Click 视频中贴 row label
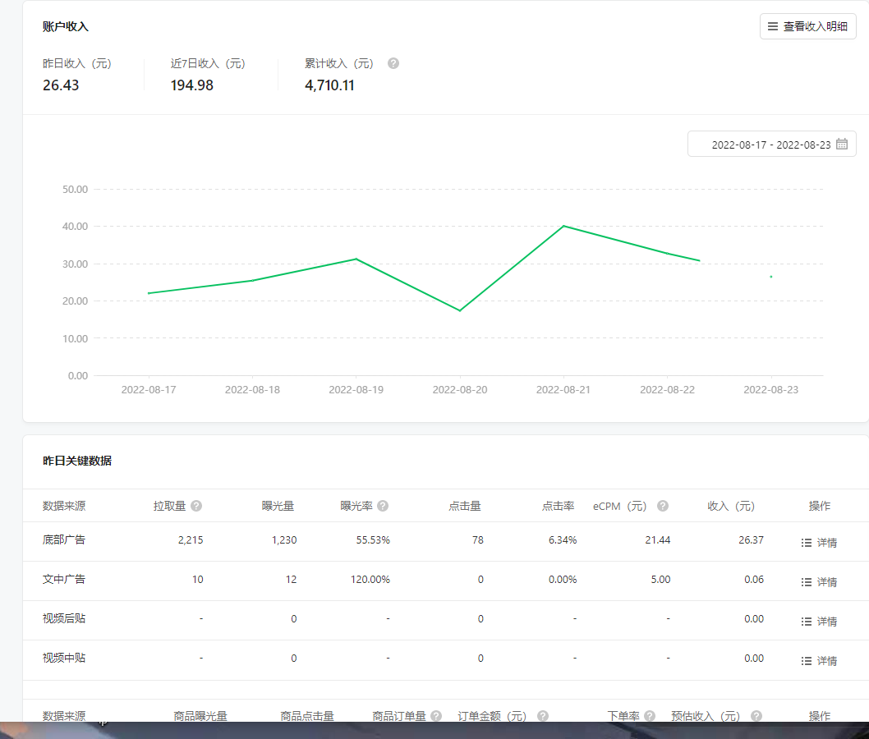 pos(64,658)
